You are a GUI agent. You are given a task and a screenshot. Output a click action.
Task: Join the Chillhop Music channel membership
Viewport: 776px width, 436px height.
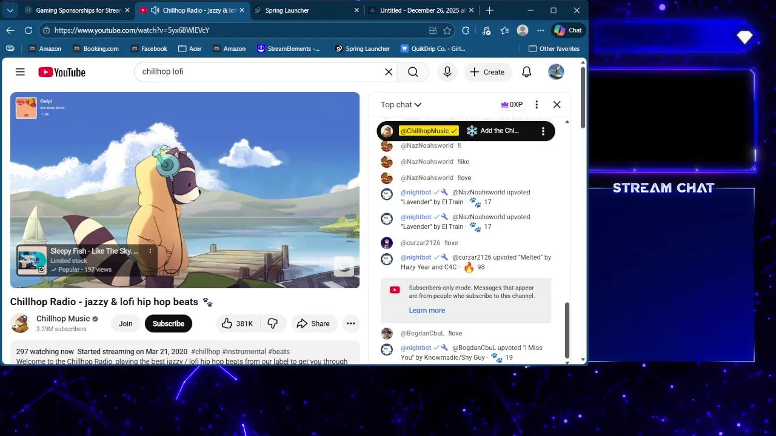click(125, 323)
